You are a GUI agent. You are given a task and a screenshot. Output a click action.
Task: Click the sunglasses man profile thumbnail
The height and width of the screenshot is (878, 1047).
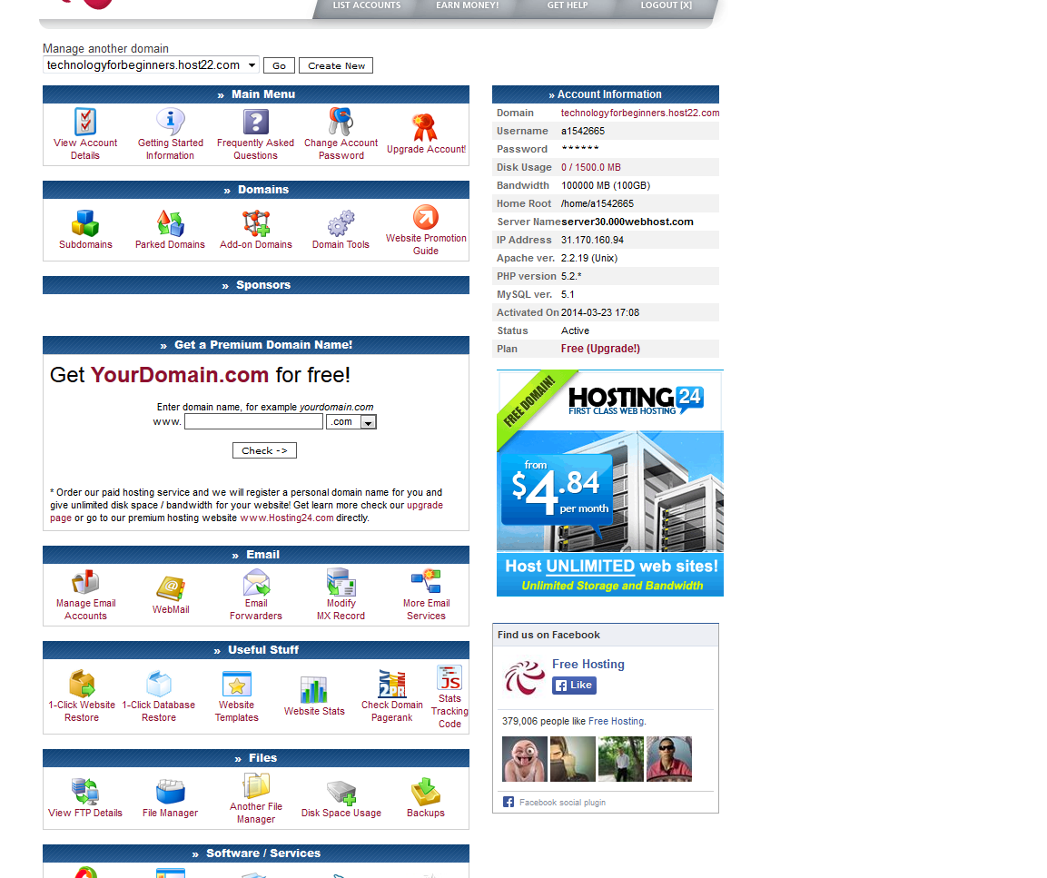coord(669,759)
